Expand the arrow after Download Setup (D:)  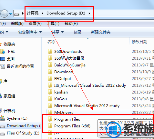[89, 14]
